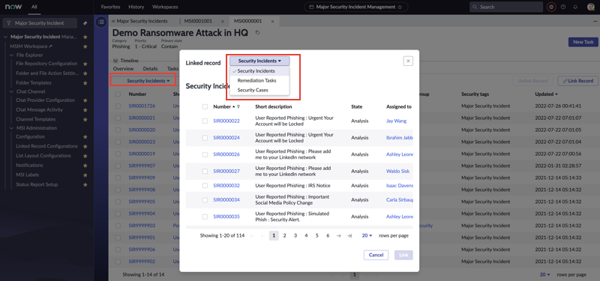This screenshot has width=600, height=281.
Task: Collapse the Chat Channel tree section
Action: (12, 91)
